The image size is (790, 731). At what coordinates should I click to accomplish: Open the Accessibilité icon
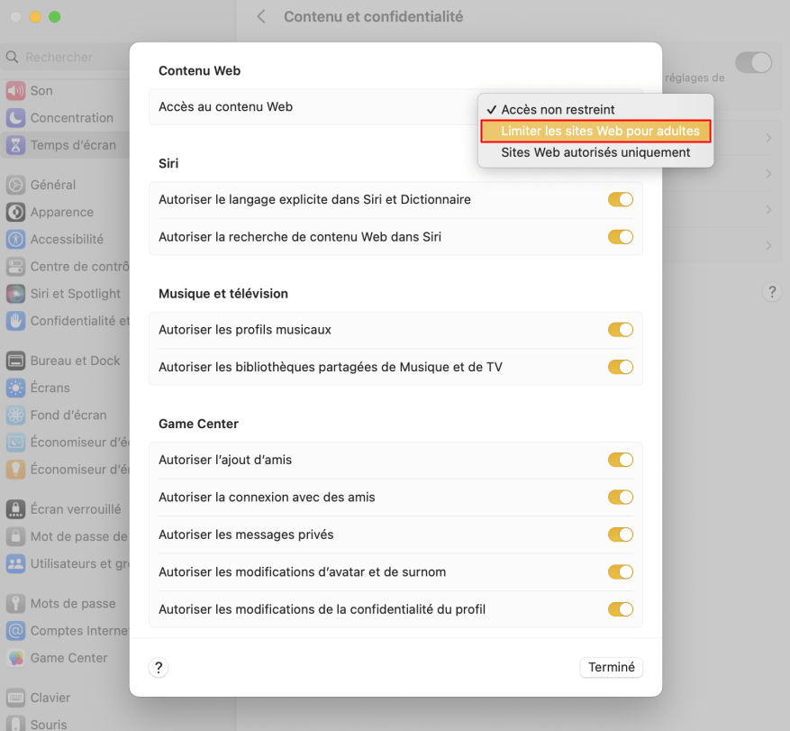15,240
